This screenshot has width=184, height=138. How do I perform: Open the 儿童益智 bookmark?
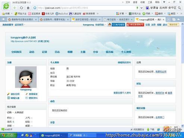(75, 13)
